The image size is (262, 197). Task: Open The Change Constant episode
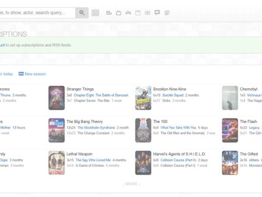[93, 133]
